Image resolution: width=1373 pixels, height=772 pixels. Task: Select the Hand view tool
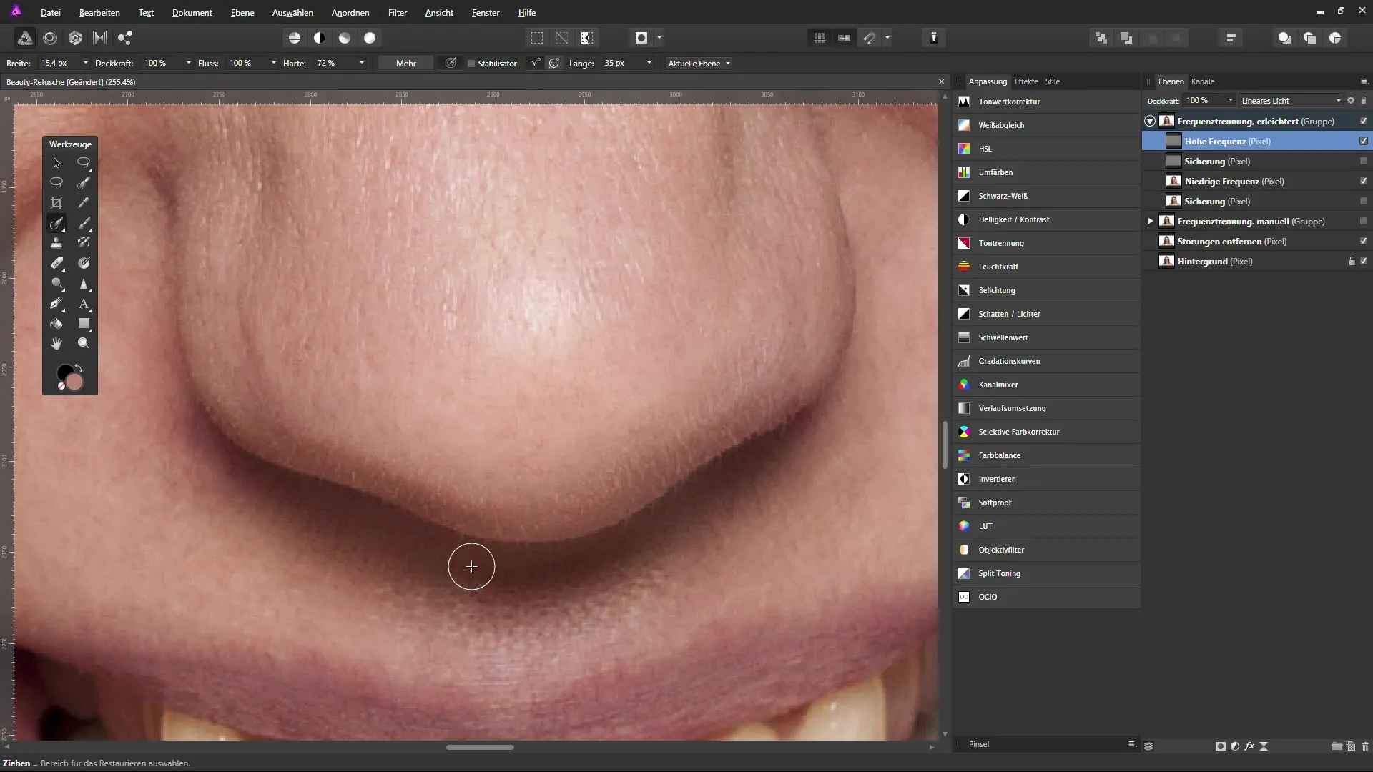point(56,344)
